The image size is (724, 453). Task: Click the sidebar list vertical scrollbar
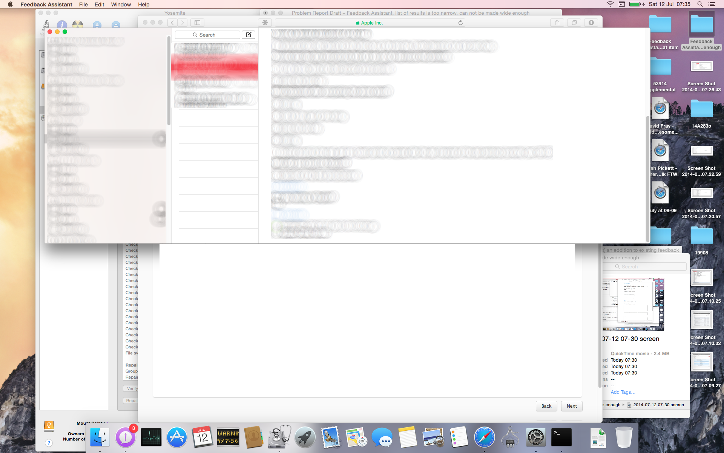coord(169,81)
